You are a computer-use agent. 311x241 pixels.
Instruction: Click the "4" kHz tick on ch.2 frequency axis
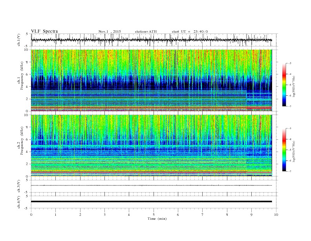pos(27,152)
